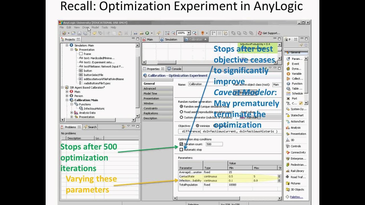This screenshot has height=205, width=365.
Task: Click the Palettes... link
Action: point(296,197)
